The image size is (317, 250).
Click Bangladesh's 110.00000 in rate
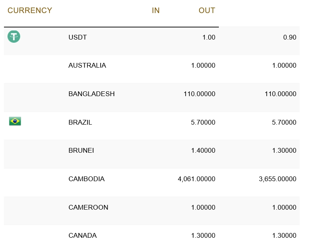tap(199, 94)
